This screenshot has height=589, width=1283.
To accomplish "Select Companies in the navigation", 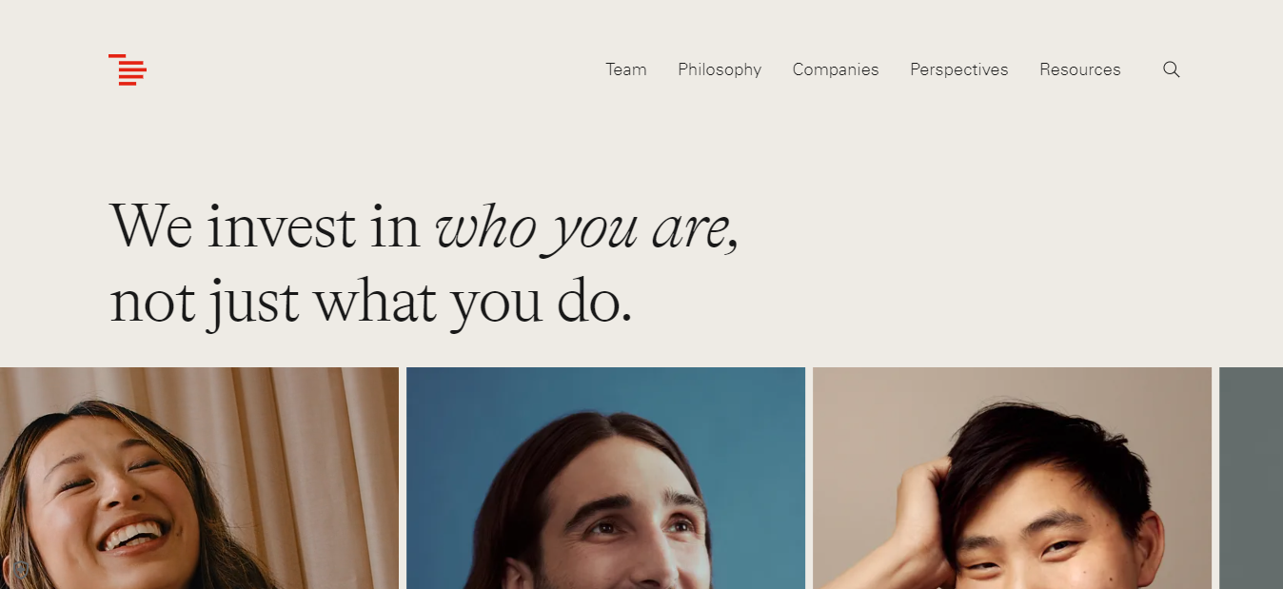I will [836, 69].
